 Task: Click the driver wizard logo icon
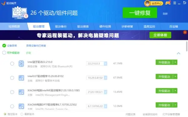point(3,3)
